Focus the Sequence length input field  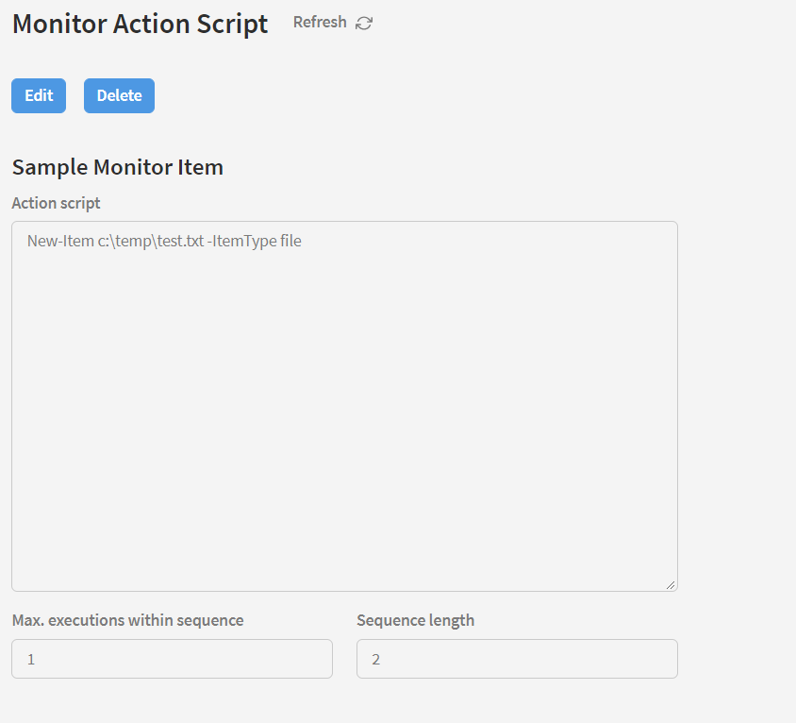coord(517,659)
